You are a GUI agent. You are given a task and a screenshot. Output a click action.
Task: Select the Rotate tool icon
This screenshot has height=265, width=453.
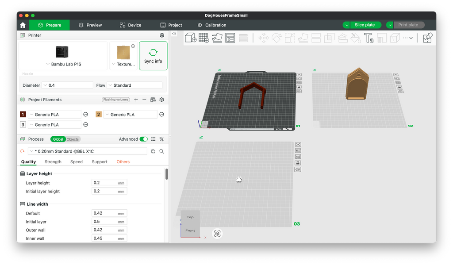point(276,38)
